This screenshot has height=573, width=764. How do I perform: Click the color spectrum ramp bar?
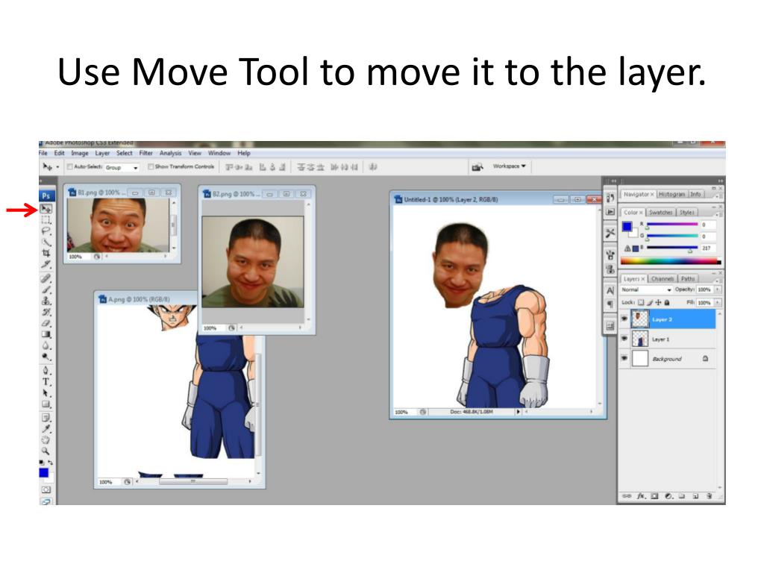click(x=671, y=261)
